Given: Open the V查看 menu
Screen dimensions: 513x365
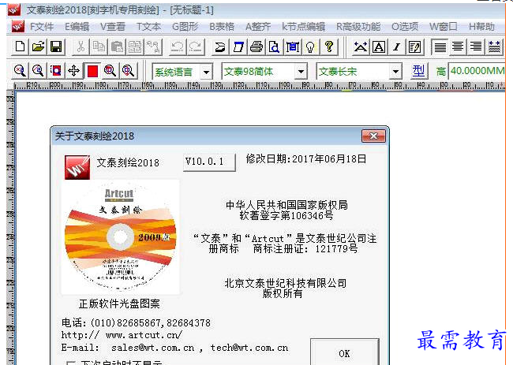Looking at the screenshot, I should [113, 27].
